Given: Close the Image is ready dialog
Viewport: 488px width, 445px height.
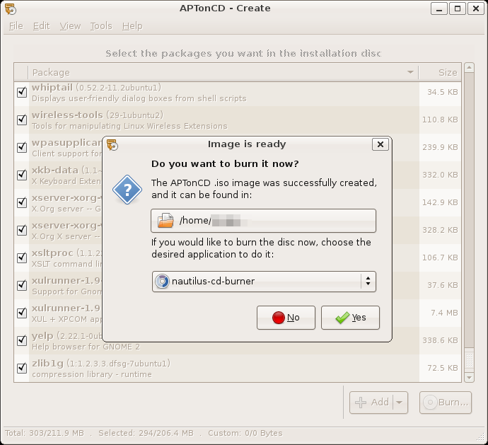Looking at the screenshot, I should [380, 144].
